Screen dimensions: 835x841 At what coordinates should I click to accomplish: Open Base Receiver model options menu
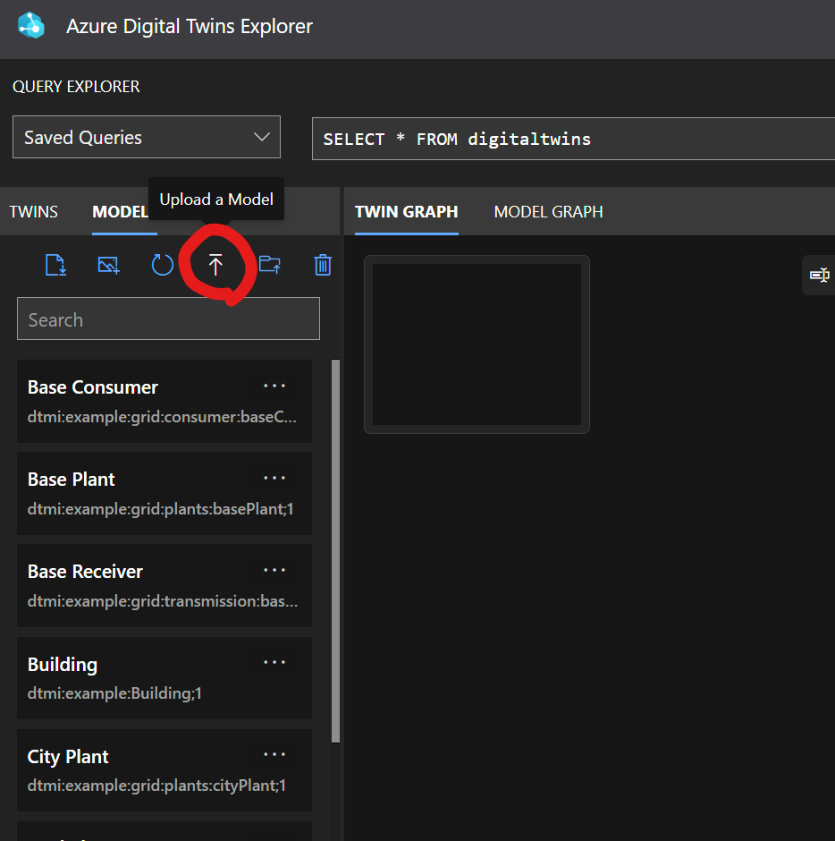click(274, 570)
